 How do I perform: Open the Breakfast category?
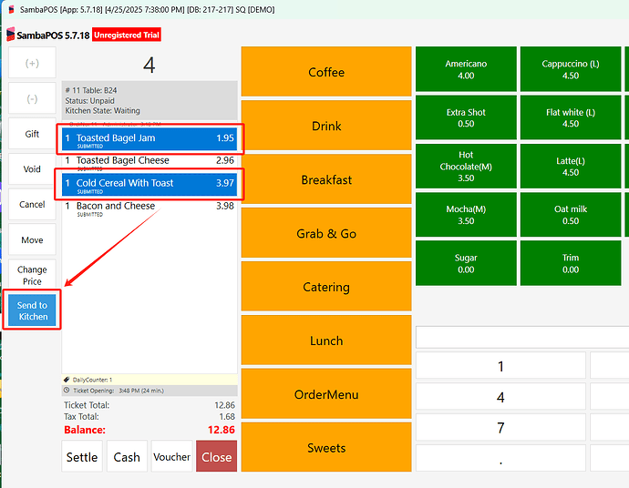326,179
